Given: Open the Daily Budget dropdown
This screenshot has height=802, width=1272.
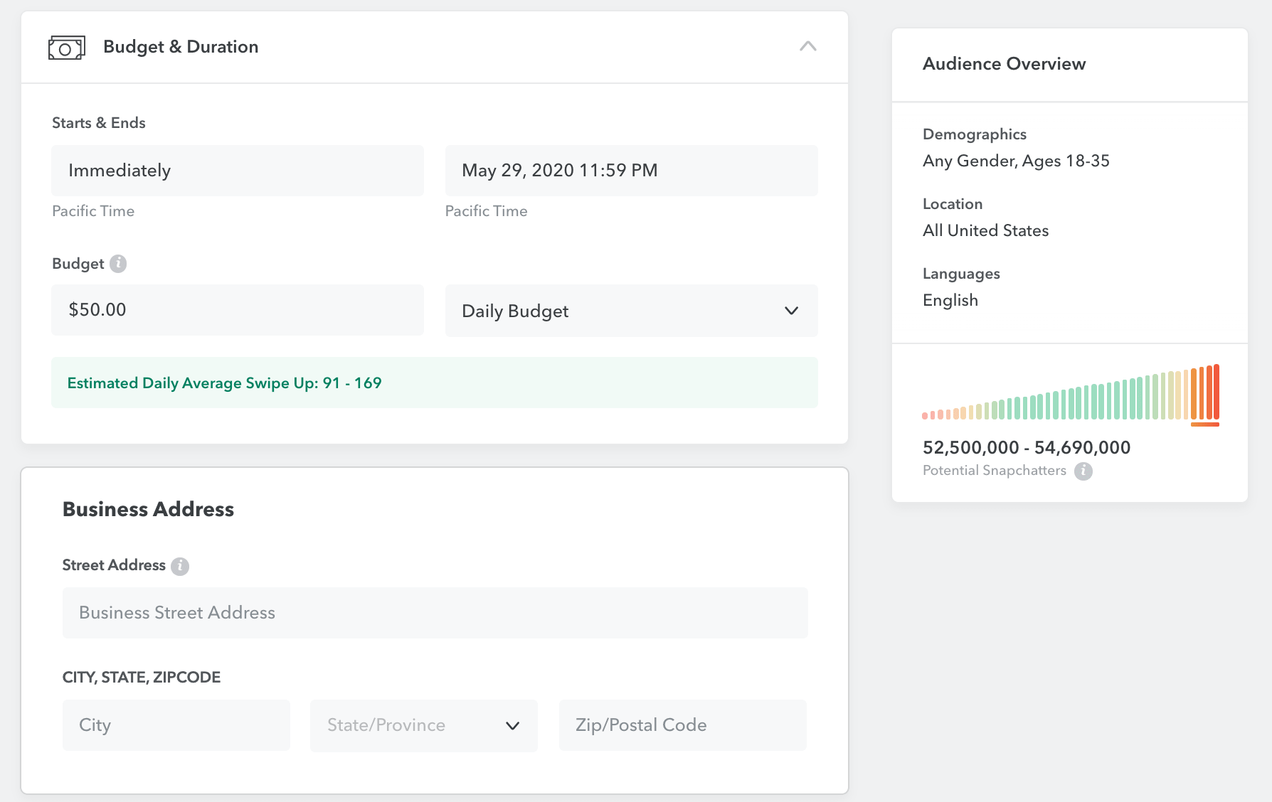Looking at the screenshot, I should [631, 311].
